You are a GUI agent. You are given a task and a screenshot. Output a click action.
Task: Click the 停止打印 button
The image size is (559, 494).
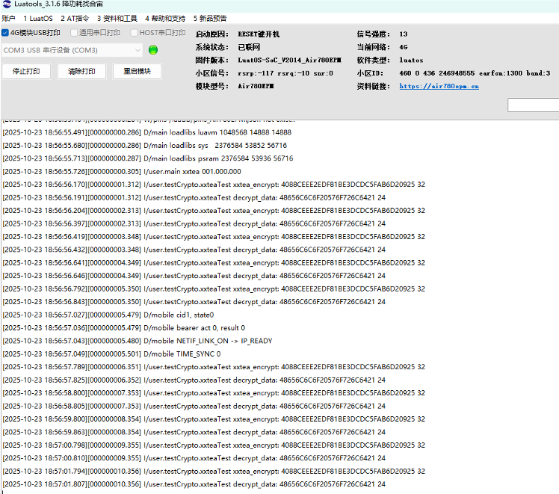[26, 71]
